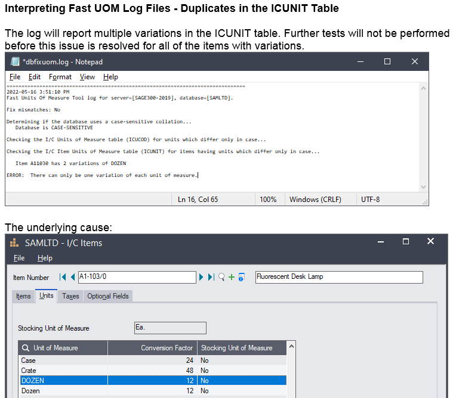Click the Sage I/C Items window icon
The height and width of the screenshot is (398, 459).
14,243
